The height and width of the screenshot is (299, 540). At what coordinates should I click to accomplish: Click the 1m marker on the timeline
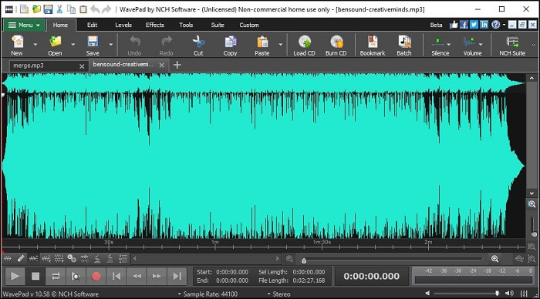click(215, 242)
